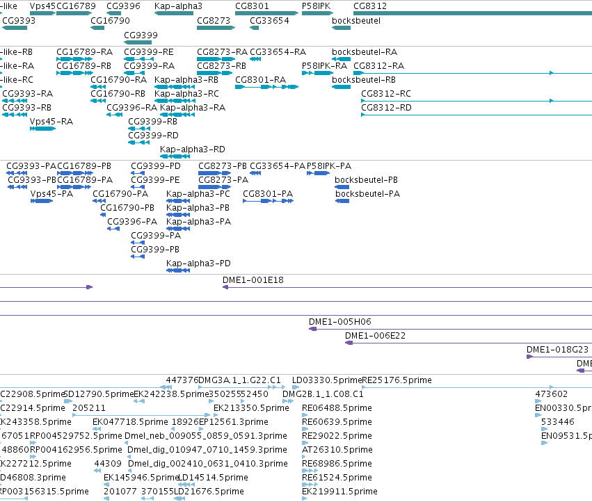Select the CG33654 gene
Image resolution: width=592 pixels, height=502 pixels.
(x=254, y=28)
